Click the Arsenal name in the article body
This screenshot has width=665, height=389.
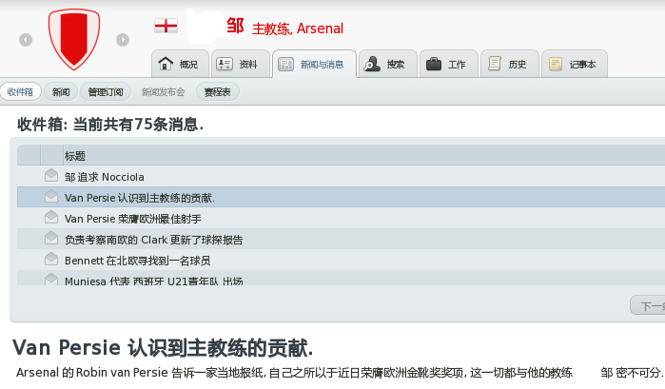pos(37,373)
